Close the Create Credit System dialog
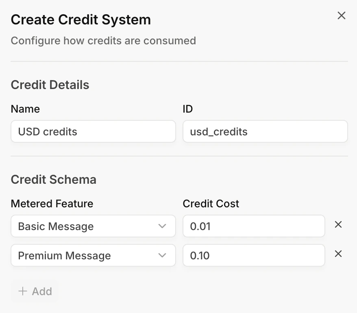Screen dimensions: 357x313 (x=341, y=16)
